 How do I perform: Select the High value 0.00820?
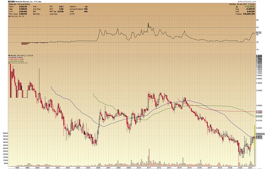tap(24, 9)
